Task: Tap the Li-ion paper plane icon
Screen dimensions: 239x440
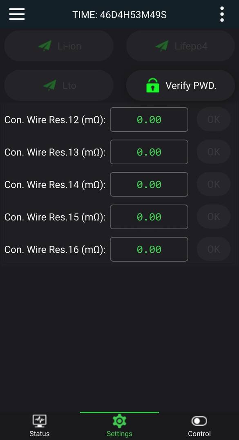Action: tap(45, 46)
